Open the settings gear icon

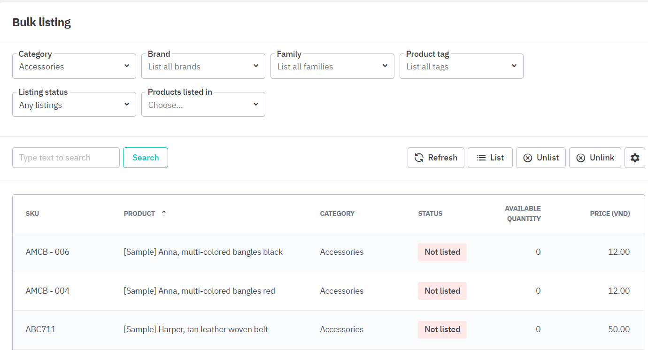tap(634, 158)
